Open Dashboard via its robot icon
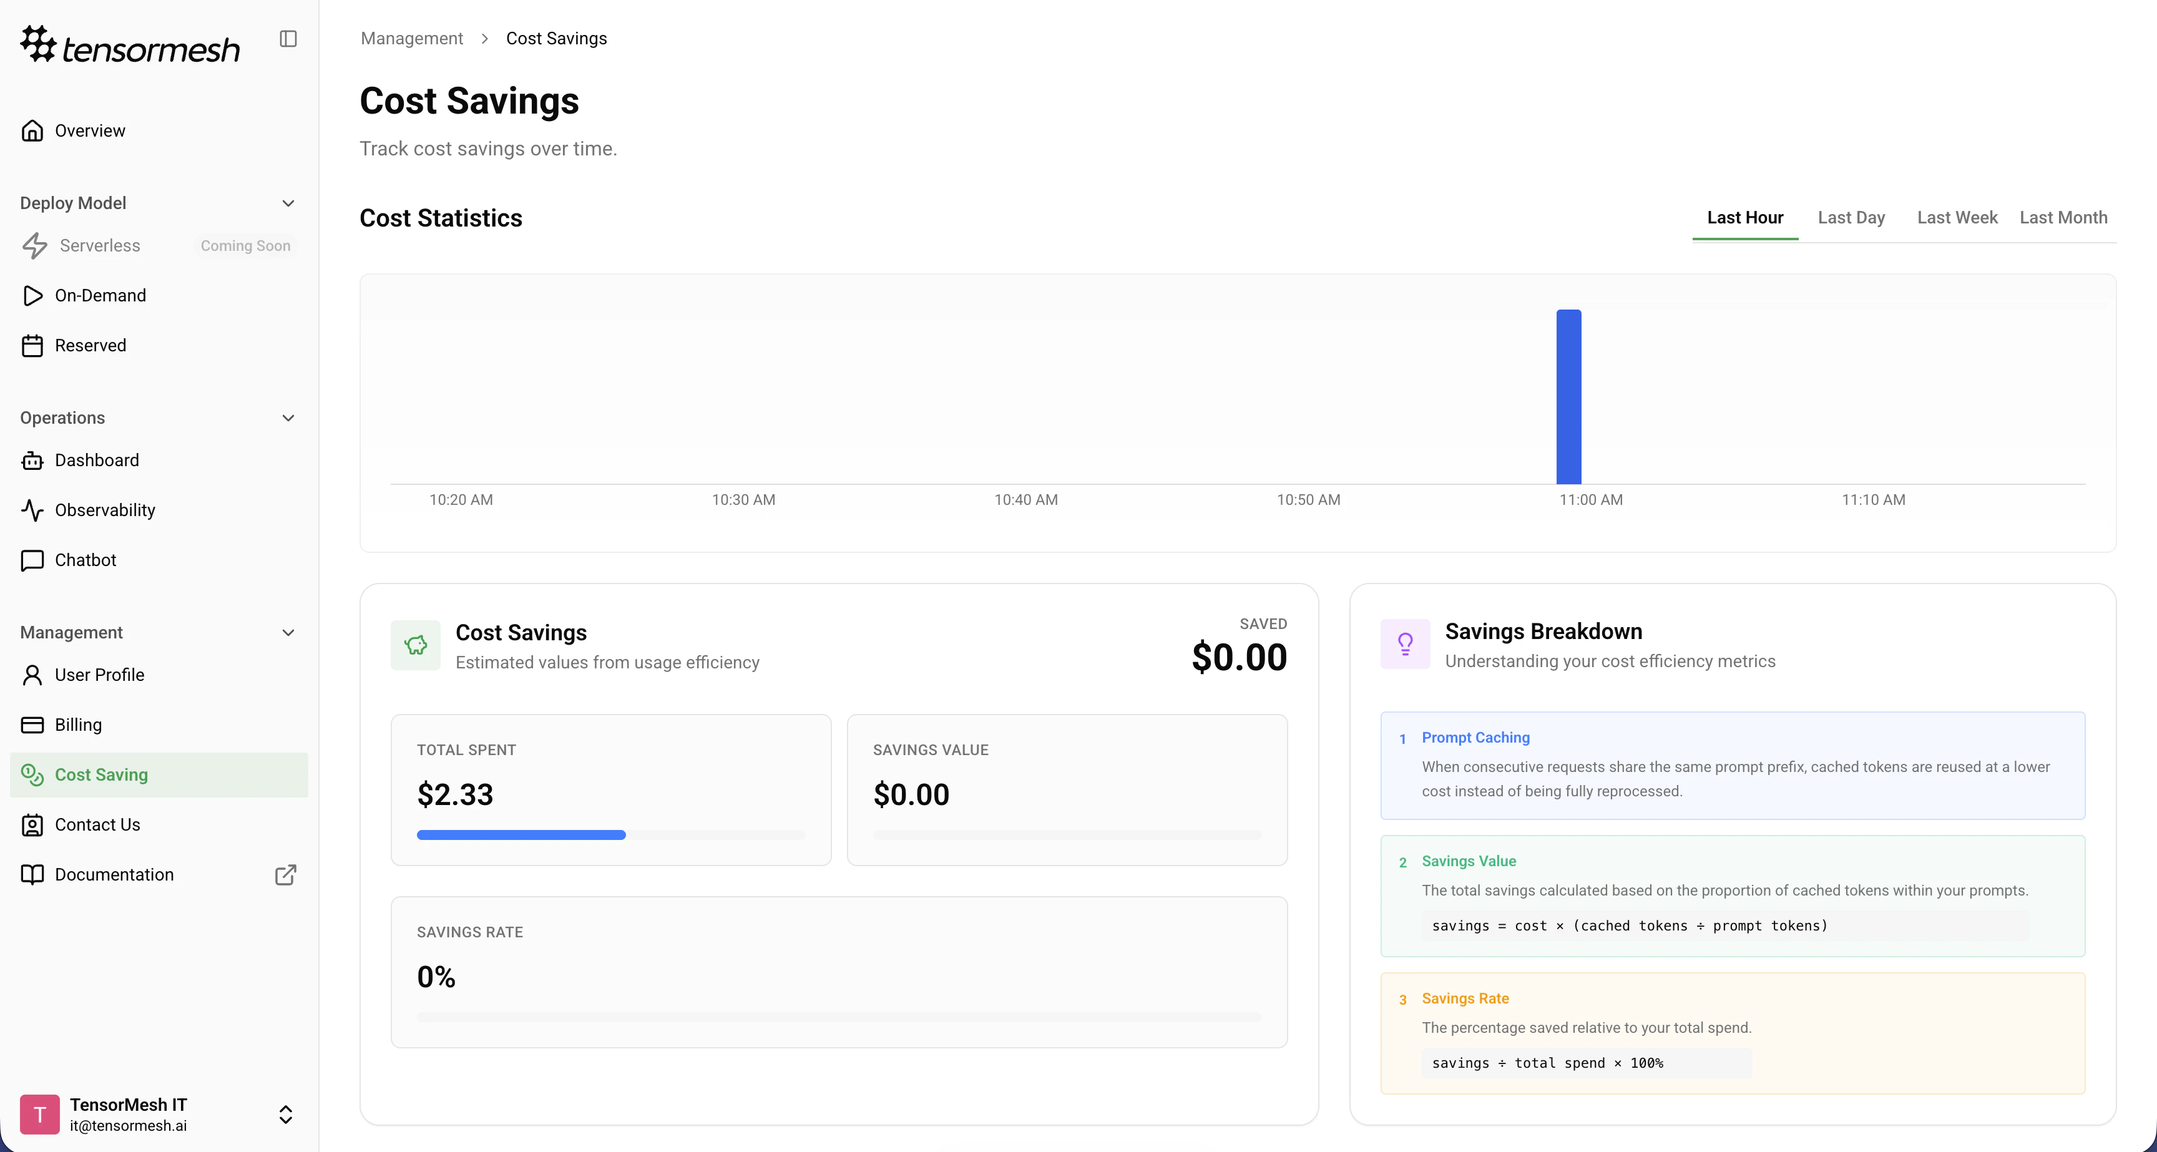 pos(32,461)
